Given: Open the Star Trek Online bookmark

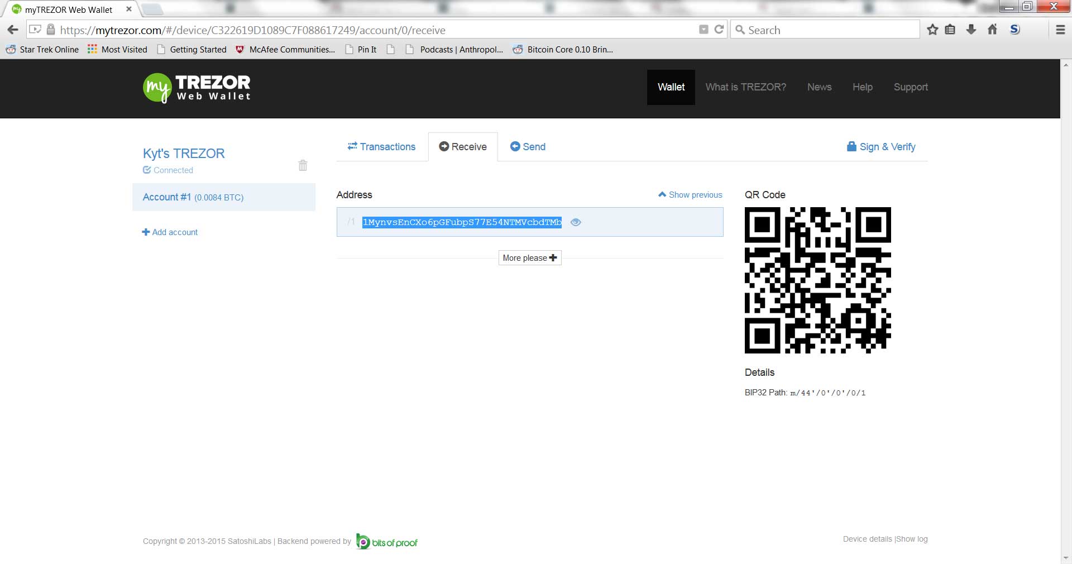Looking at the screenshot, I should point(42,50).
